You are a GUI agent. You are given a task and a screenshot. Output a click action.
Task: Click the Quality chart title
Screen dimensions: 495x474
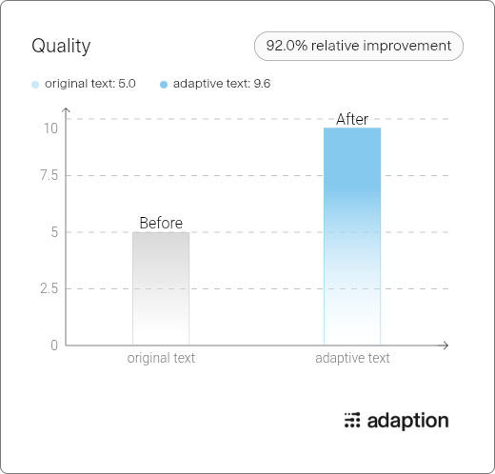61,46
